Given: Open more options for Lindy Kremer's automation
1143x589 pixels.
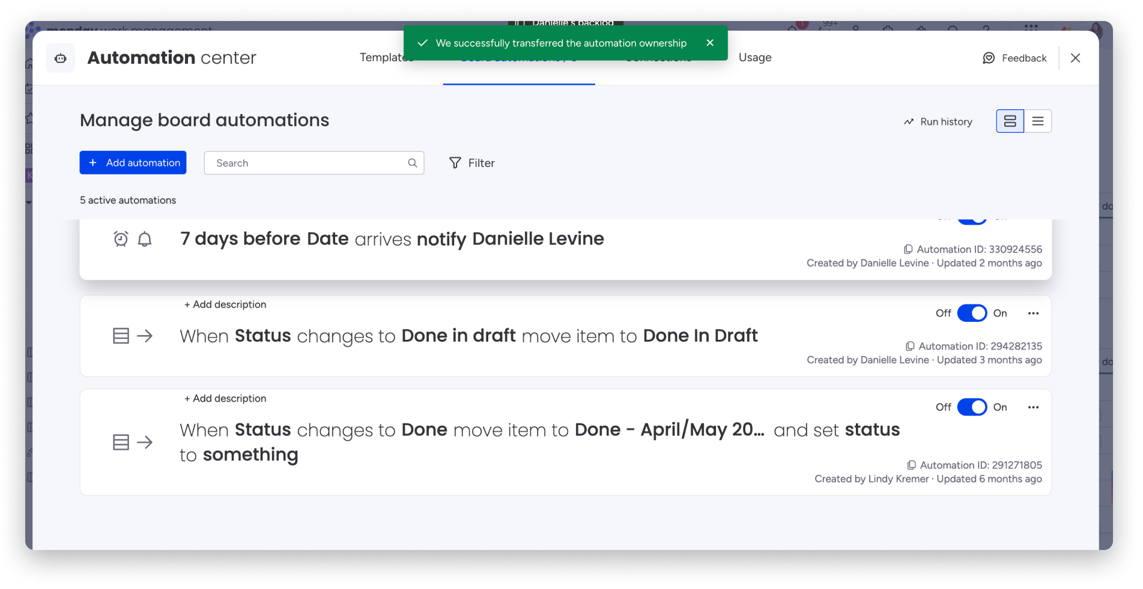Looking at the screenshot, I should (1033, 407).
